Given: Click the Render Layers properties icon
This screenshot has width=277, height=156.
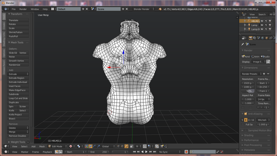Looking at the screenshot, I should point(255,38).
